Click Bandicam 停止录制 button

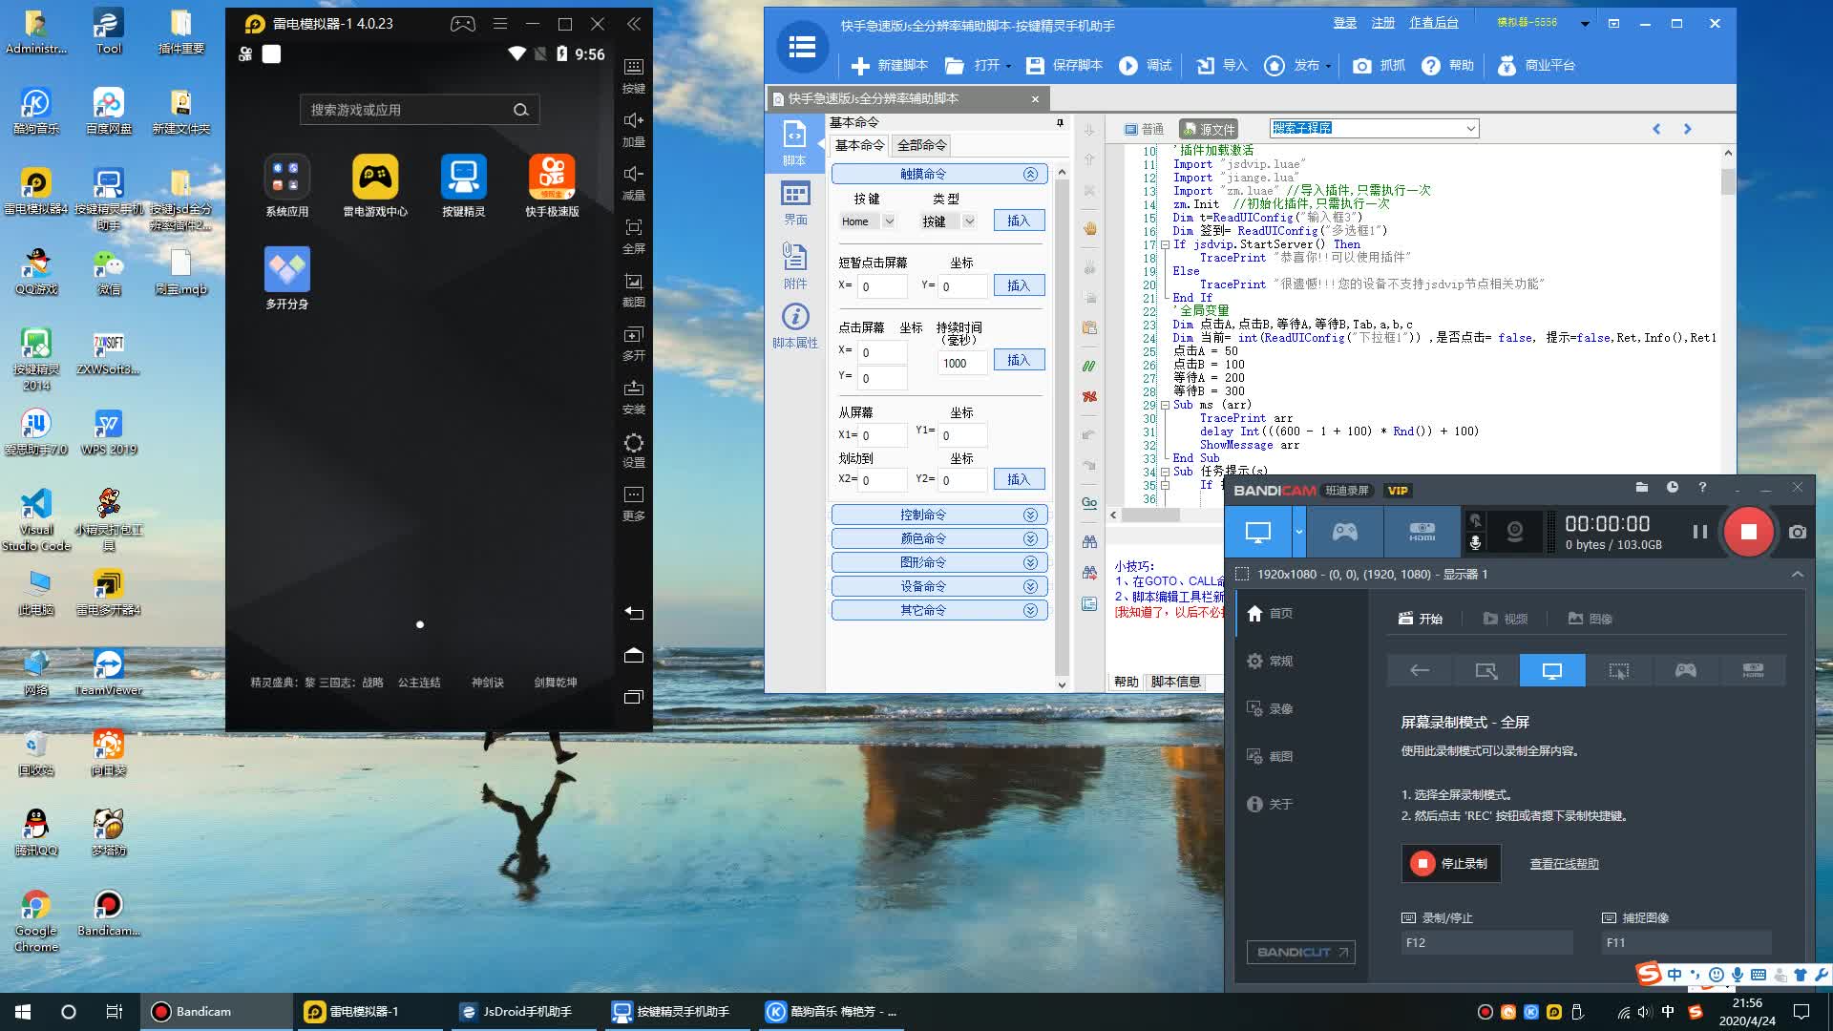click(1451, 863)
